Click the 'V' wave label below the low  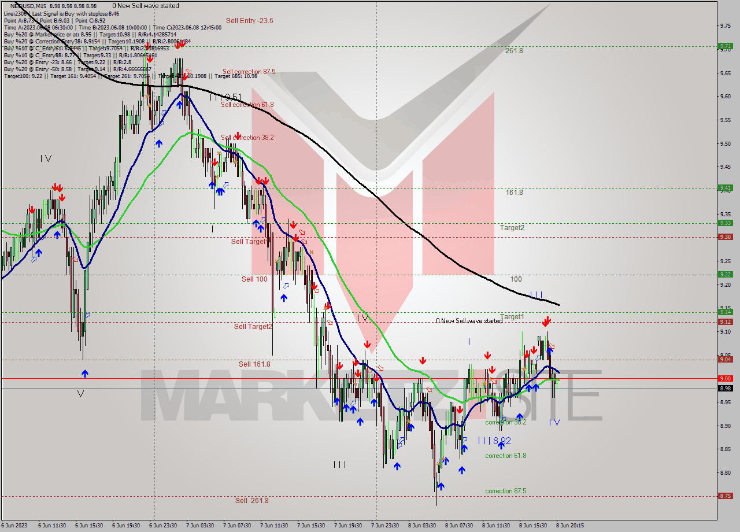[x=80, y=394]
